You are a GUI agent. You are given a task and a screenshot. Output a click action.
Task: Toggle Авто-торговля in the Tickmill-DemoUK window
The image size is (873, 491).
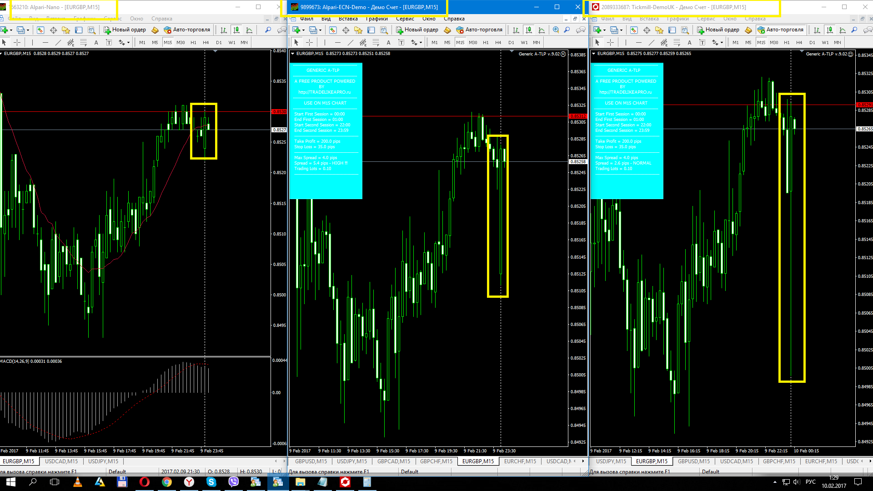click(780, 30)
